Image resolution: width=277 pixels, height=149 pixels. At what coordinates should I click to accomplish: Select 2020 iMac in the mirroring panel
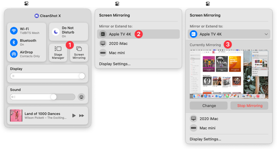[x=229, y=119]
